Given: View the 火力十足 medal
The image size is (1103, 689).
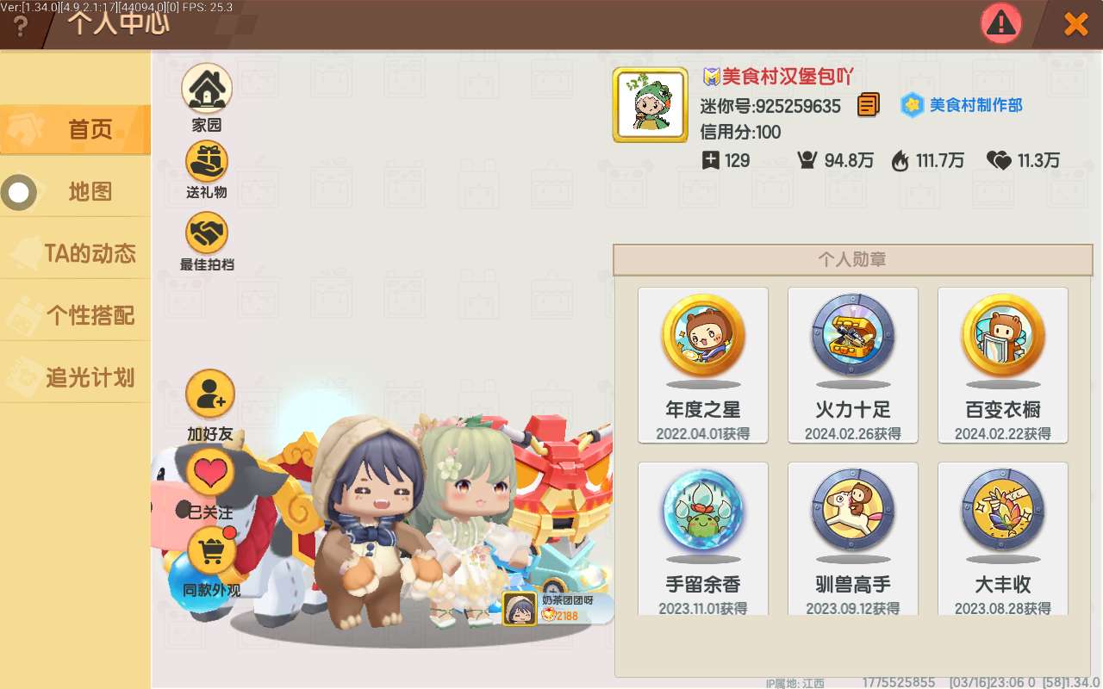Looking at the screenshot, I should (x=853, y=366).
